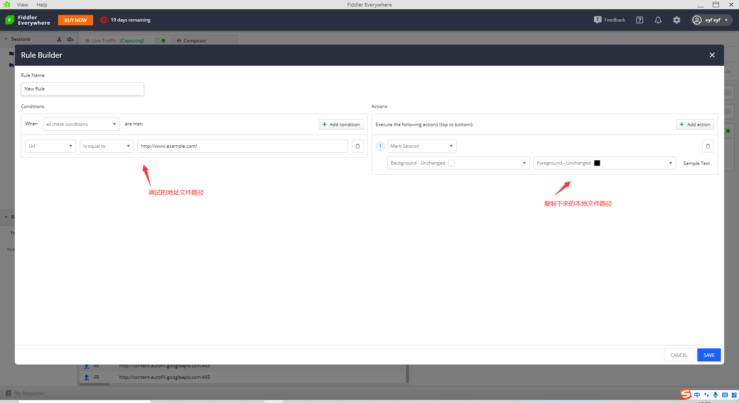The width and height of the screenshot is (739, 403).
Task: Open the Foreground - Unchanged color dropdown
Action: (605, 163)
